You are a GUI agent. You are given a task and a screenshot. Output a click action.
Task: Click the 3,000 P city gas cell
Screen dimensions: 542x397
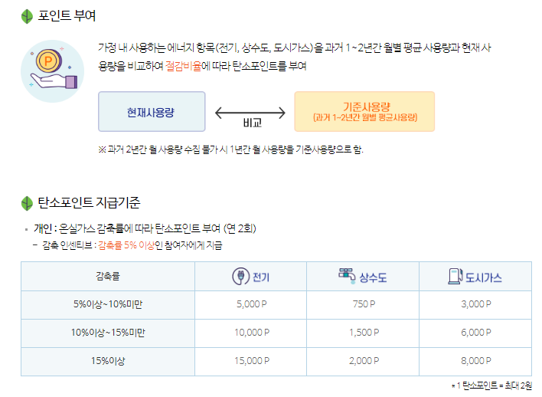tap(476, 304)
